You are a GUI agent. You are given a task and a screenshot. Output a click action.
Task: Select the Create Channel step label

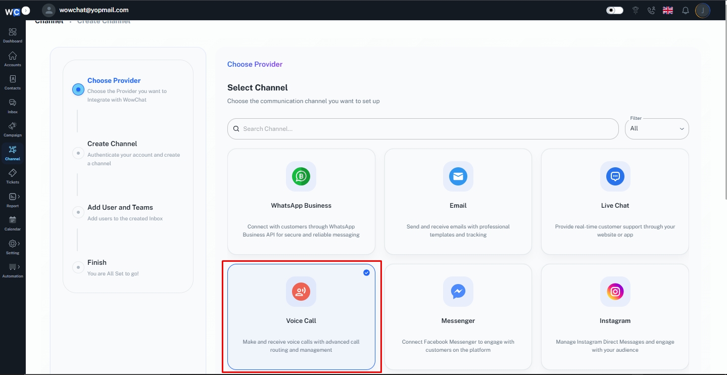pyautogui.click(x=112, y=144)
